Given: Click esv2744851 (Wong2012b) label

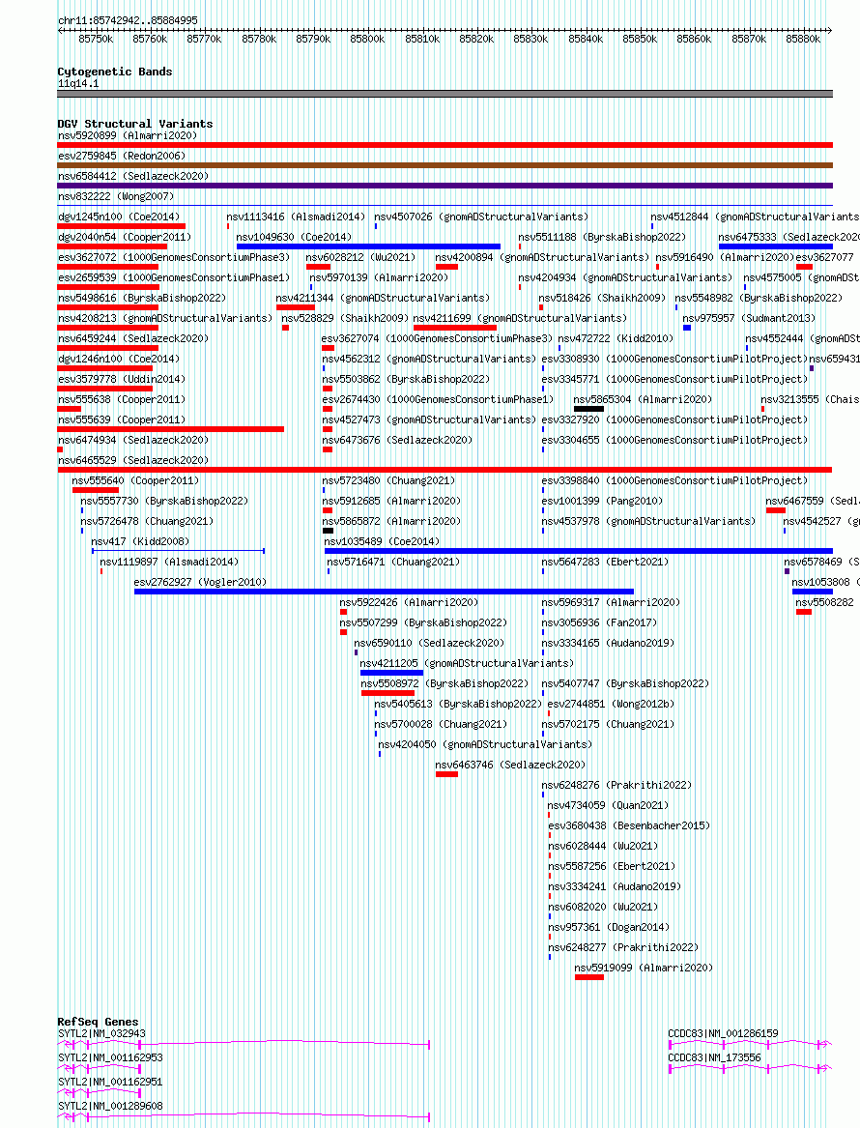Looking at the screenshot, I should coord(612,704).
